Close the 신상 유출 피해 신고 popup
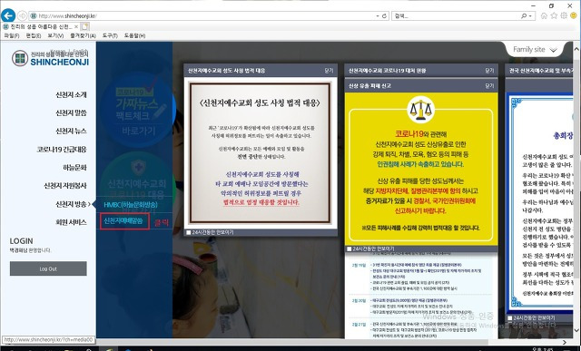 click(489, 85)
